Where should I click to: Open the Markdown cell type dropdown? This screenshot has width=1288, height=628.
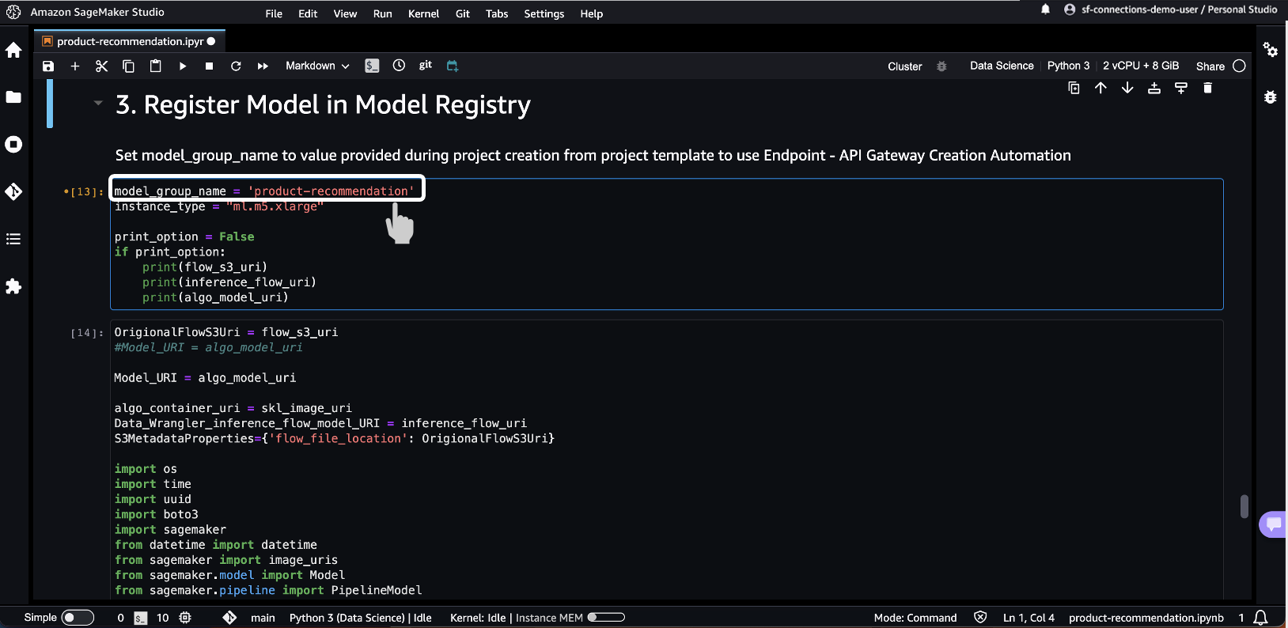tap(317, 66)
